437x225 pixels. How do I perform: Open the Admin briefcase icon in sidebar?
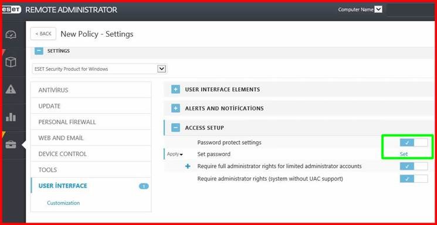pyautogui.click(x=11, y=144)
